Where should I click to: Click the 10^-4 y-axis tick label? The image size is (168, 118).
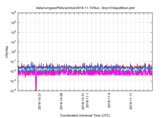point(13,91)
